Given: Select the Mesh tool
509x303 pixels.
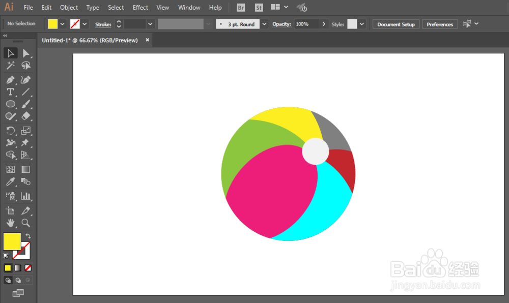Looking at the screenshot, I should point(10,169).
